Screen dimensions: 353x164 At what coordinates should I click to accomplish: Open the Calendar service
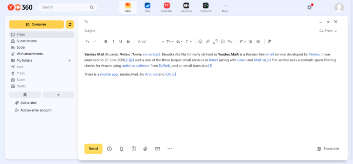(x=167, y=8)
